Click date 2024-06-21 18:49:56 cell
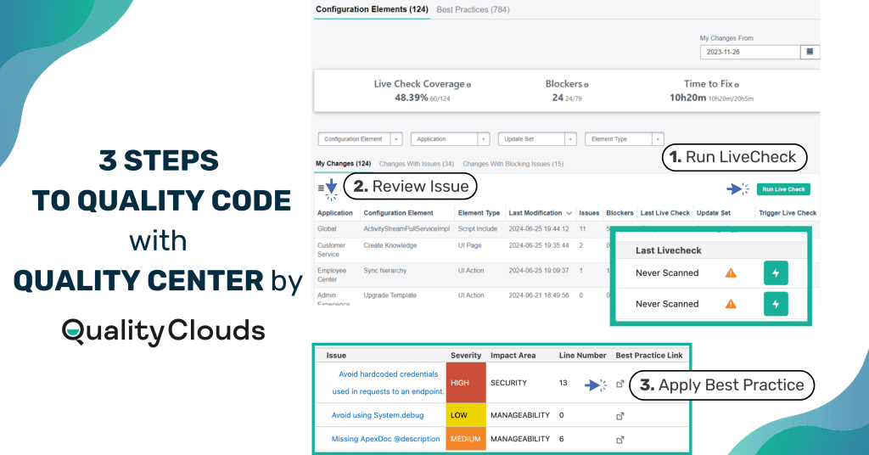 539,295
